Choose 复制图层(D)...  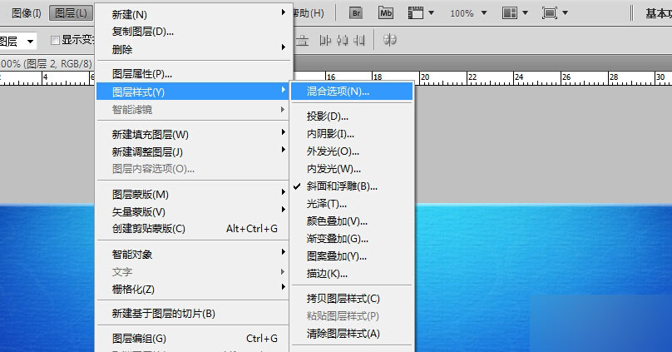[194, 32]
